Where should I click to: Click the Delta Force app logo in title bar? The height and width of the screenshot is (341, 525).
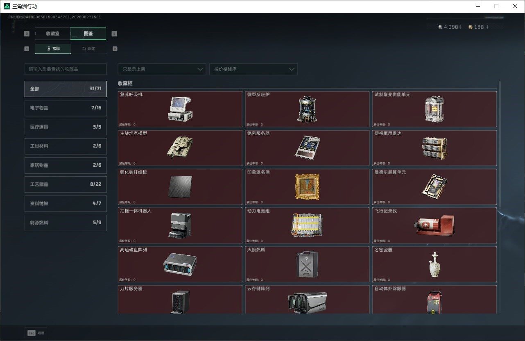[x=7, y=6]
